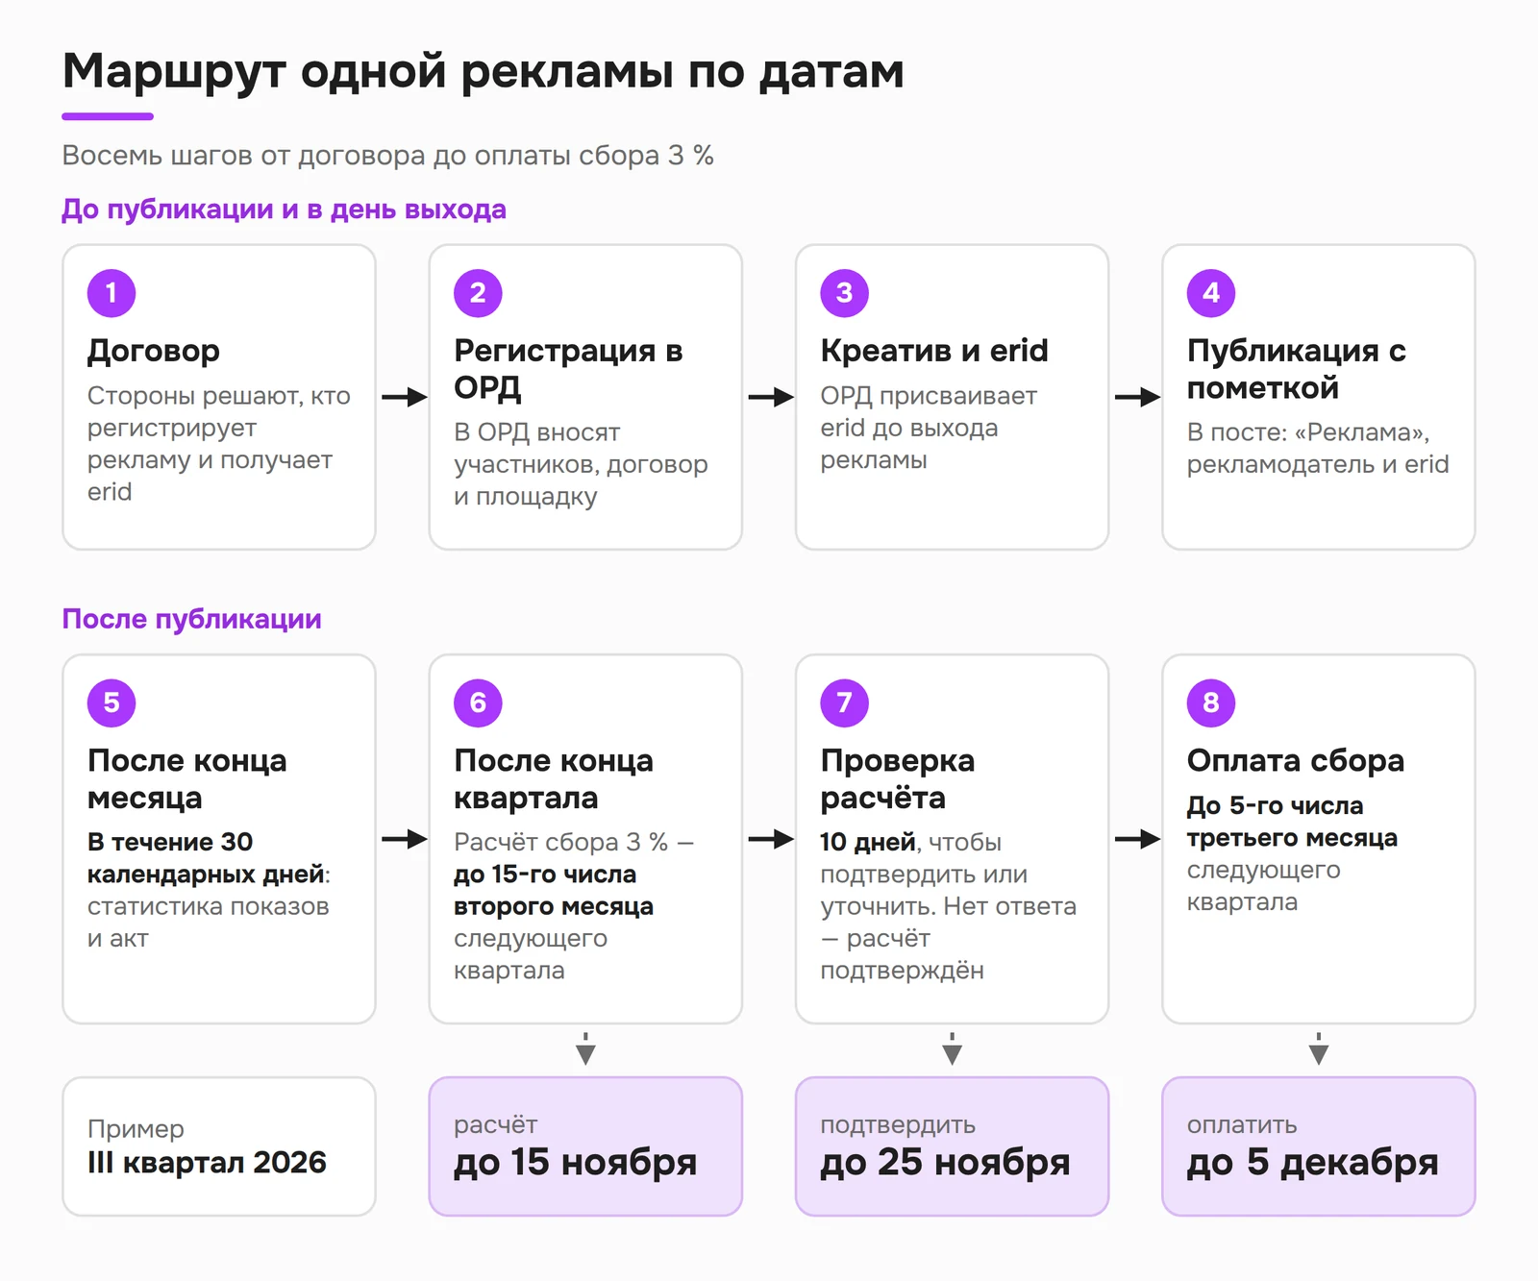
Task: Click the number 4 step badge
Action: tap(1211, 293)
